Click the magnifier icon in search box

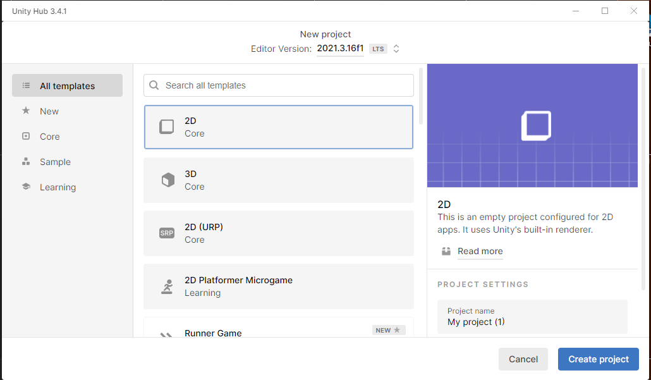pyautogui.click(x=154, y=85)
